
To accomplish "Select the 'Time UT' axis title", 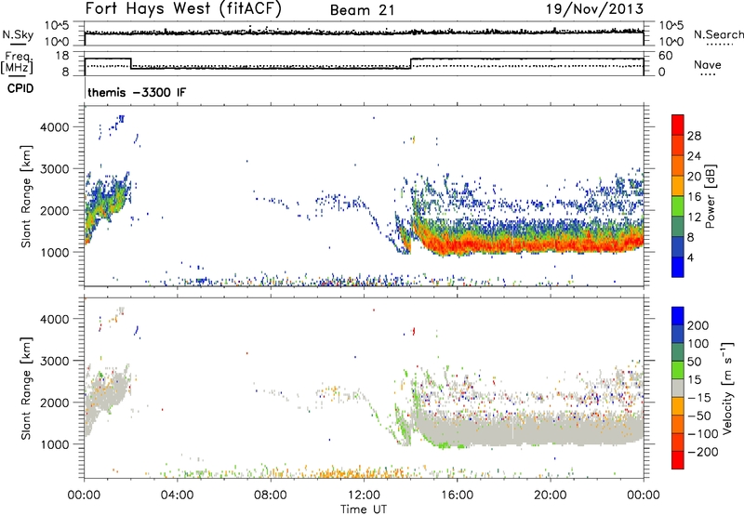I will tap(364, 509).
